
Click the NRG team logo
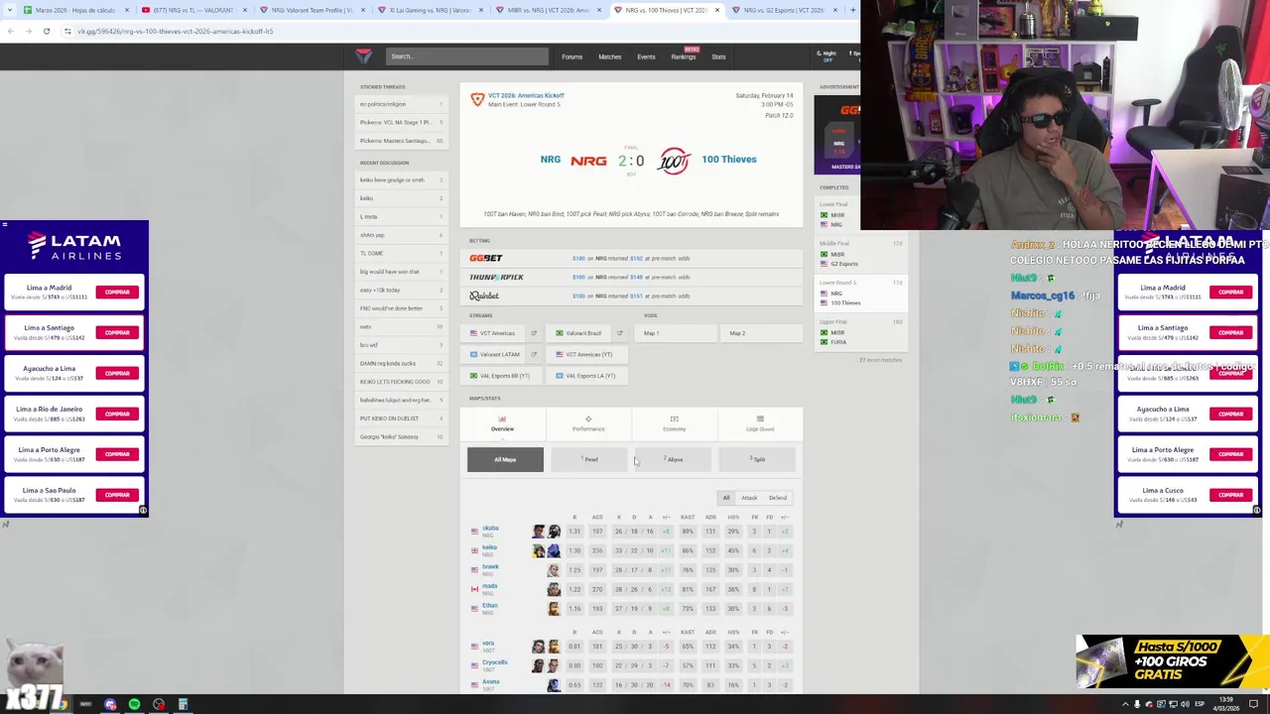pyautogui.click(x=588, y=160)
